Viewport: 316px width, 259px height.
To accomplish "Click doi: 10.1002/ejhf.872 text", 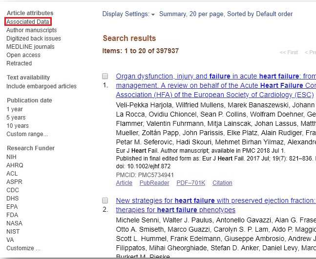I will click(143, 166).
